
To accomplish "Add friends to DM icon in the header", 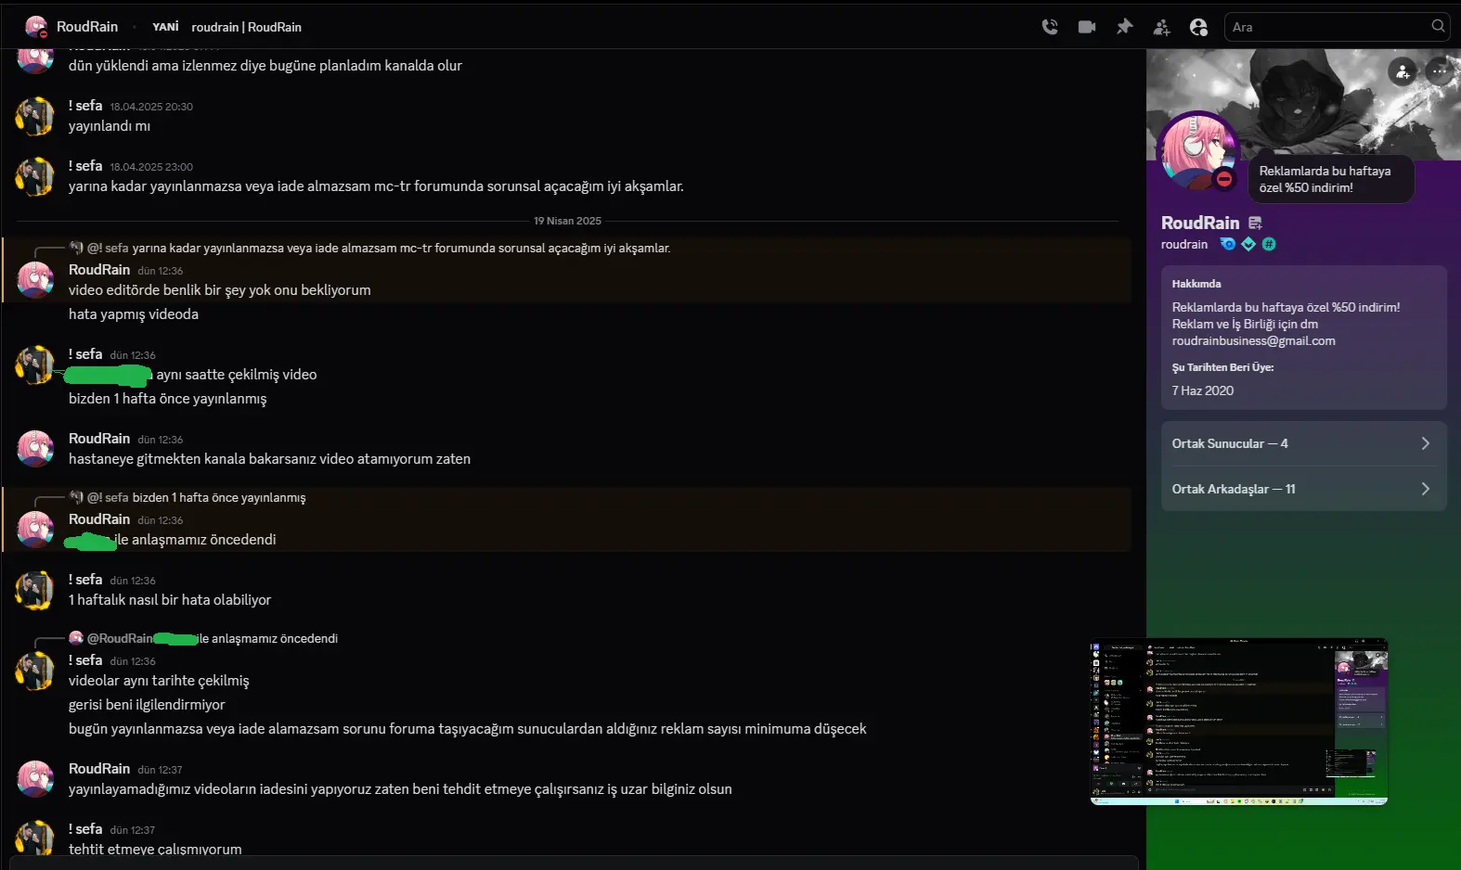I will tap(1161, 27).
